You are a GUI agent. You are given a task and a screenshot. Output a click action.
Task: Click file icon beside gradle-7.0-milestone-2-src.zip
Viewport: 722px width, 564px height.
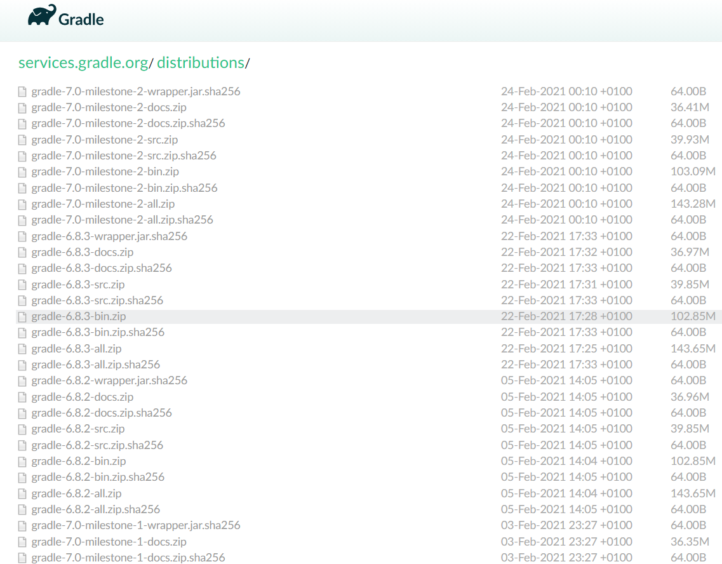[x=22, y=140]
